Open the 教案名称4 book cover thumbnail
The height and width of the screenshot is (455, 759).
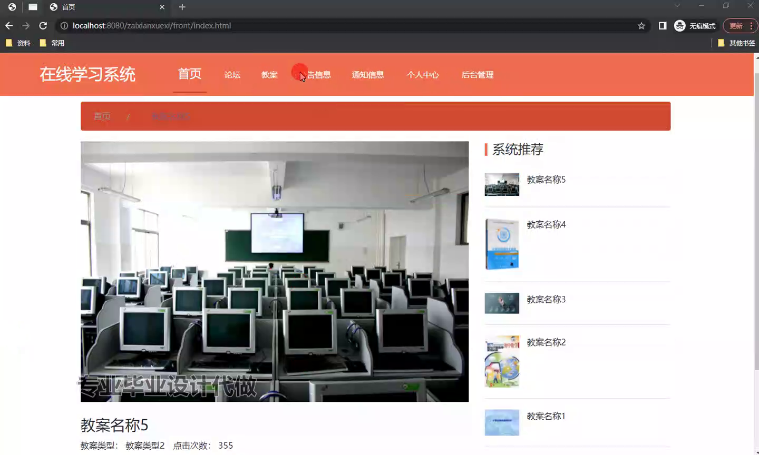click(502, 244)
